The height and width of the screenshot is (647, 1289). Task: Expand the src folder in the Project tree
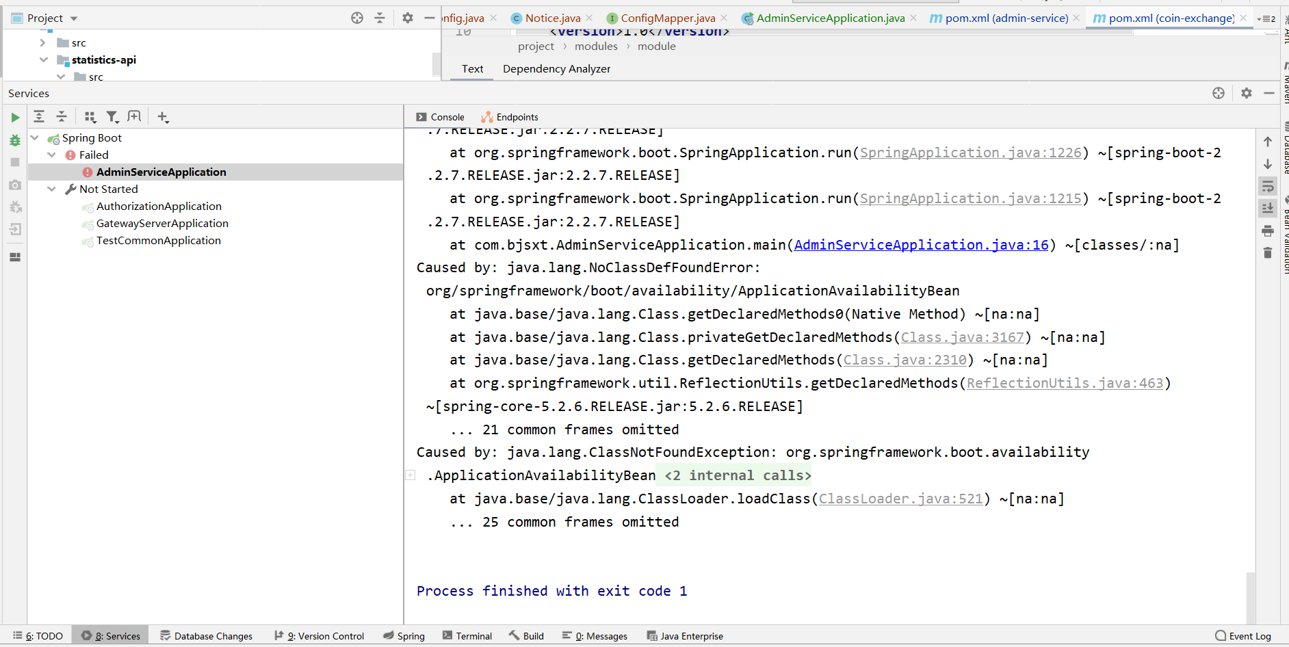pos(43,42)
